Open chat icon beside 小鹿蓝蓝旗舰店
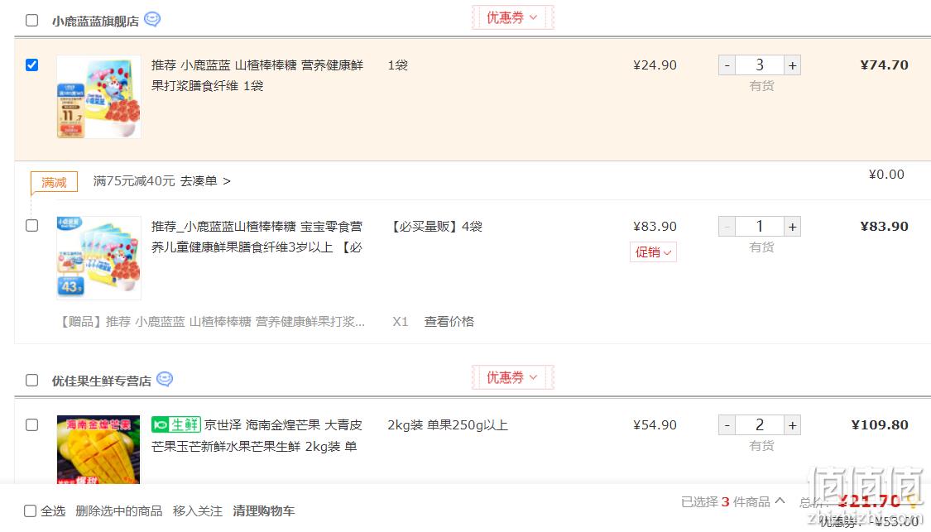Image resolution: width=931 pixels, height=532 pixels. [x=152, y=20]
